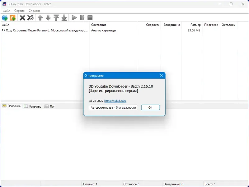Click the delete item X icon
This screenshot has height=187, width=249.
(x=22, y=18)
